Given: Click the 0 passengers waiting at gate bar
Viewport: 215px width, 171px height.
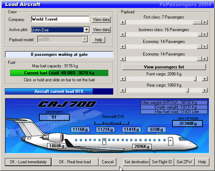Looking at the screenshot, I should tap(59, 54).
